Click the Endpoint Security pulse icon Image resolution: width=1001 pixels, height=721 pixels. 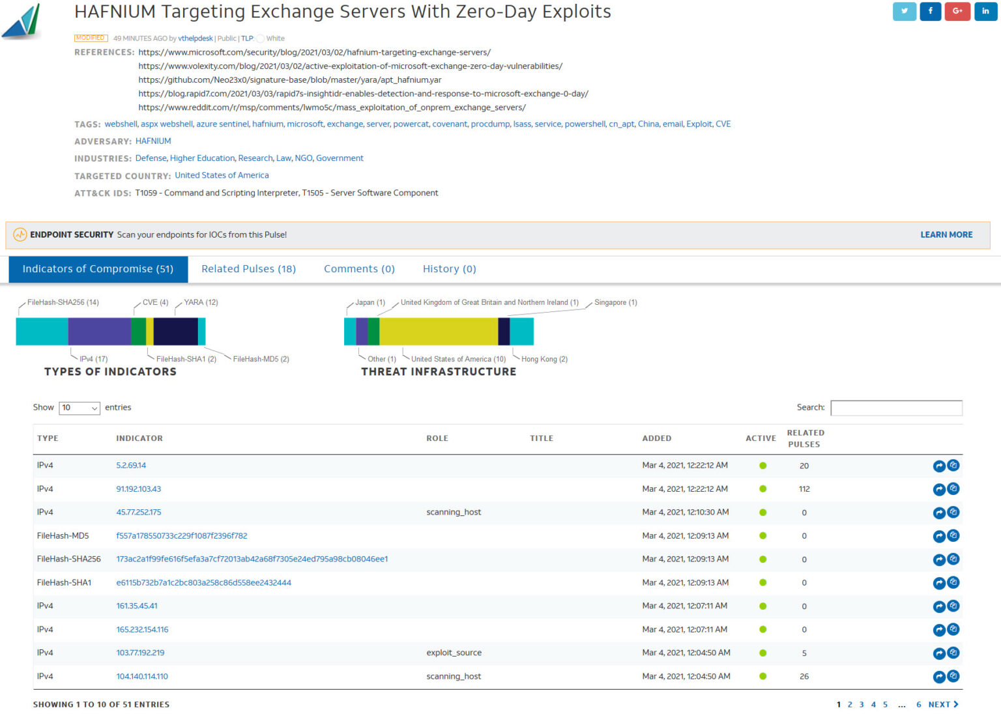pos(20,234)
